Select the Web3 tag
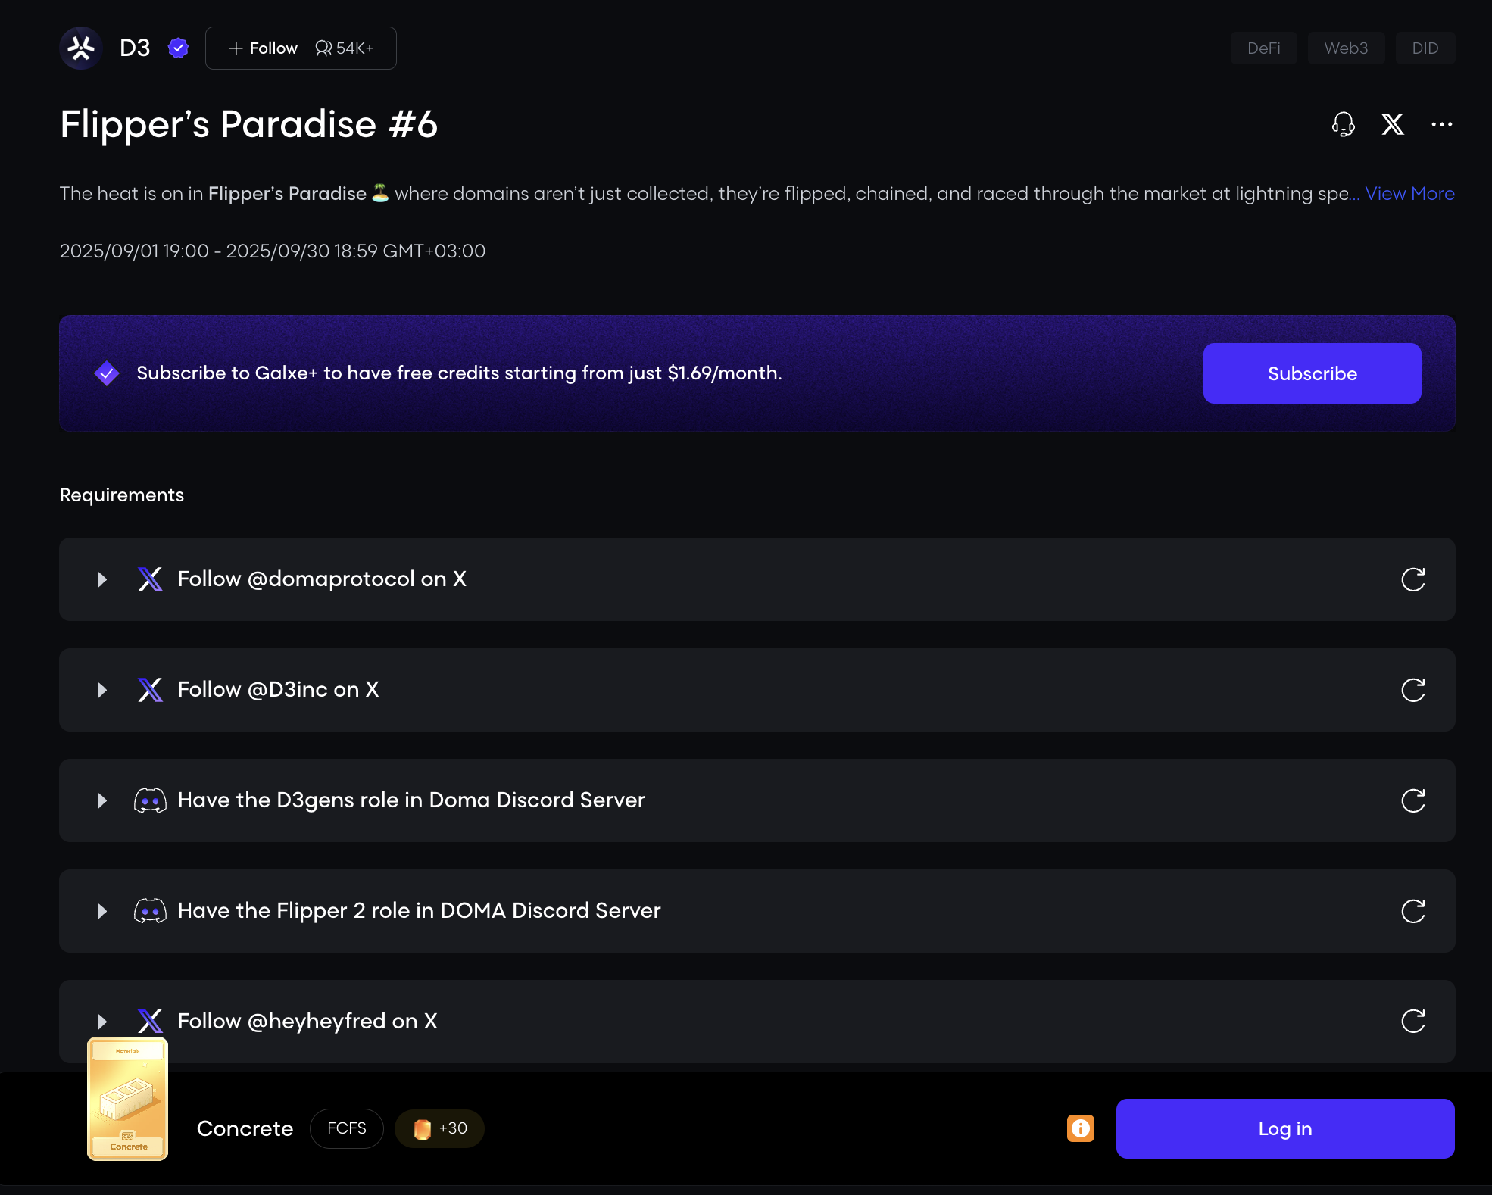The width and height of the screenshot is (1492, 1195). [x=1345, y=48]
